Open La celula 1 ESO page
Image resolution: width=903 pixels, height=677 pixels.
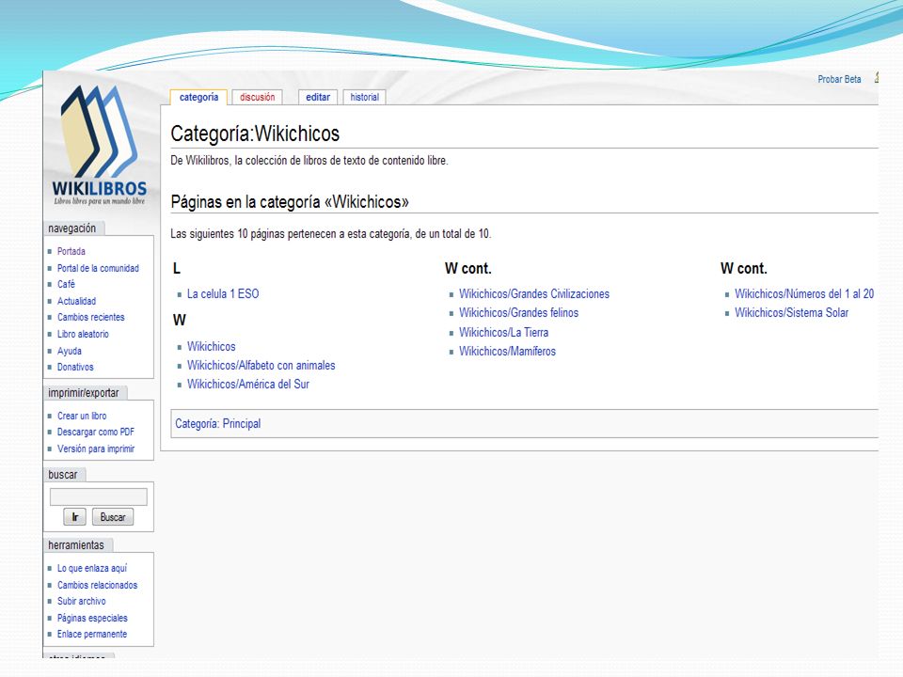pyautogui.click(x=223, y=294)
